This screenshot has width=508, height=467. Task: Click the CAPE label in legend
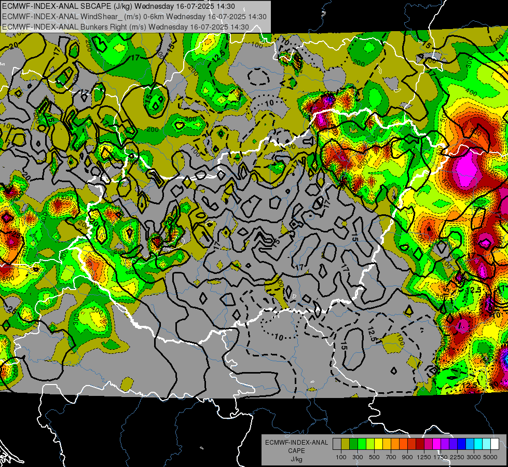pos(296,451)
